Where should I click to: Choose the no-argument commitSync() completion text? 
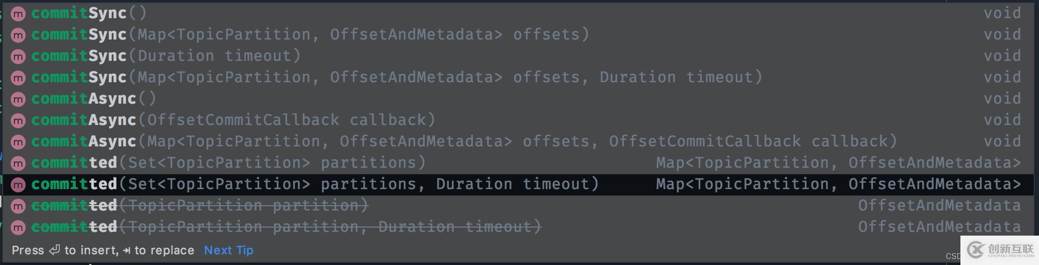click(x=89, y=13)
